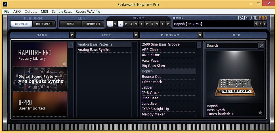Go to the previous program arrow
The image size is (277, 133).
pos(256,24)
